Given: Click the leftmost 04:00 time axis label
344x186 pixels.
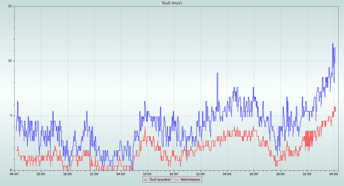Looking at the screenshot, I should [x=14, y=174].
